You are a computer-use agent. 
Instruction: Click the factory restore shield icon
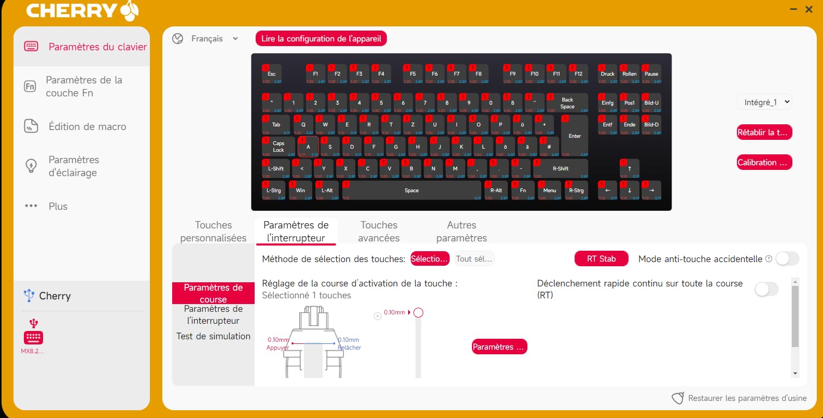click(678, 398)
